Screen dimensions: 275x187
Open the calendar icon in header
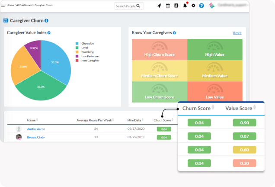click(x=168, y=6)
